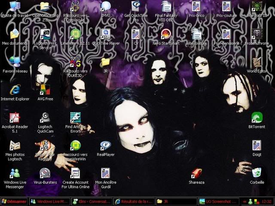Launch the Frozen Throne shortcut
This screenshot has height=206, width=275.
coord(257,34)
